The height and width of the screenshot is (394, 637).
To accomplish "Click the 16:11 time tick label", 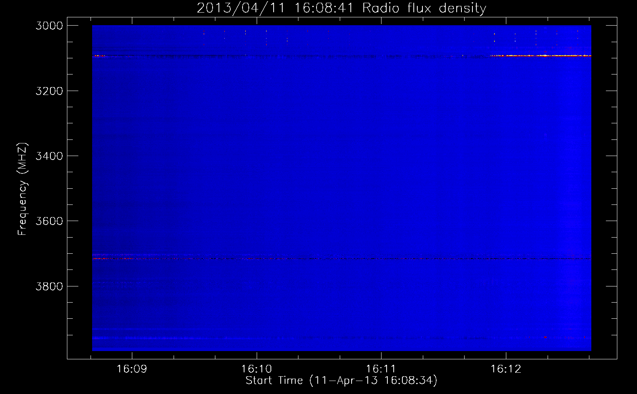I will (x=381, y=369).
